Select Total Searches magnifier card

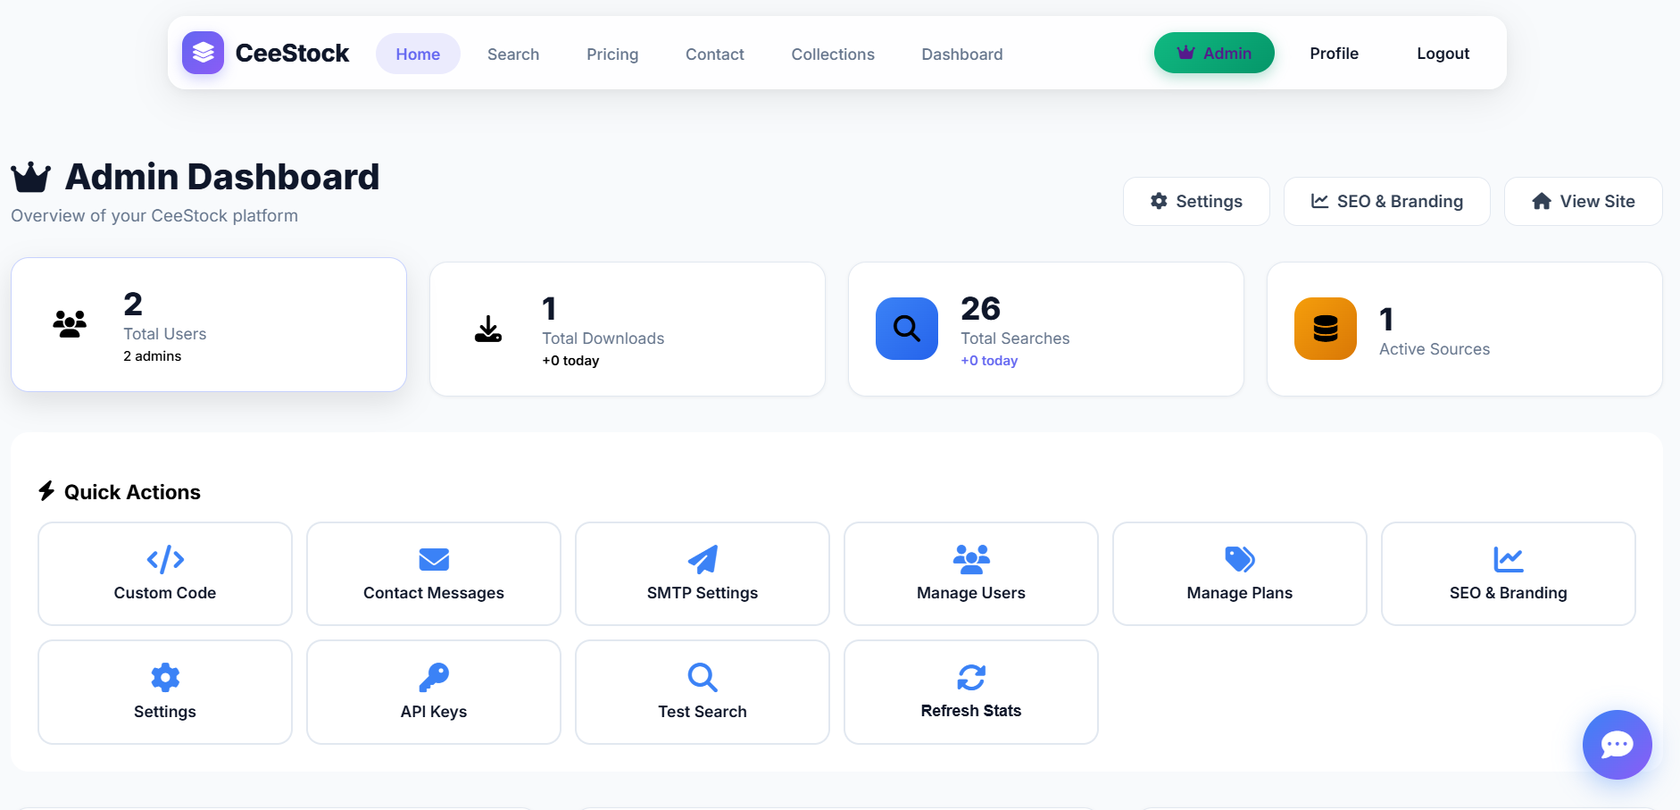1046,329
